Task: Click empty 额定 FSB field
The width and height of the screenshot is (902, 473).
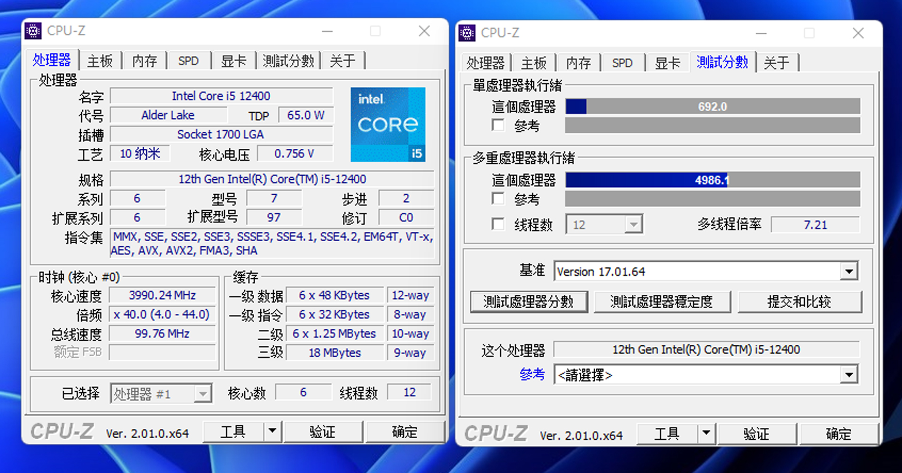Action: 162,352
